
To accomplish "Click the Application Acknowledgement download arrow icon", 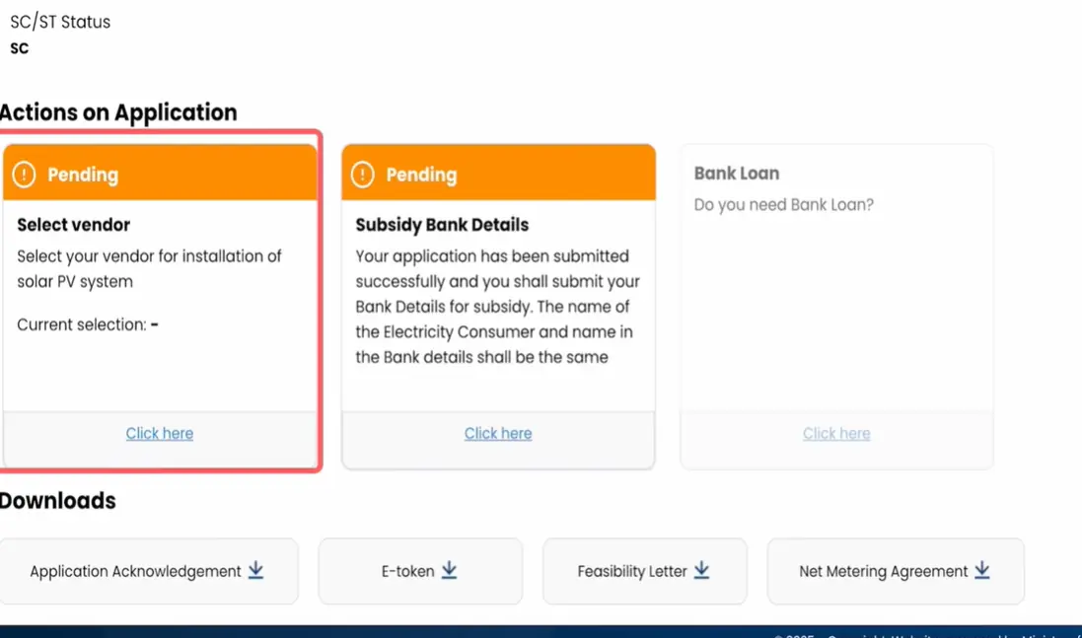I will point(256,570).
